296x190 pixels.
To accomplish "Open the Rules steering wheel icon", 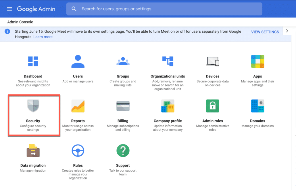I will 78,151.
